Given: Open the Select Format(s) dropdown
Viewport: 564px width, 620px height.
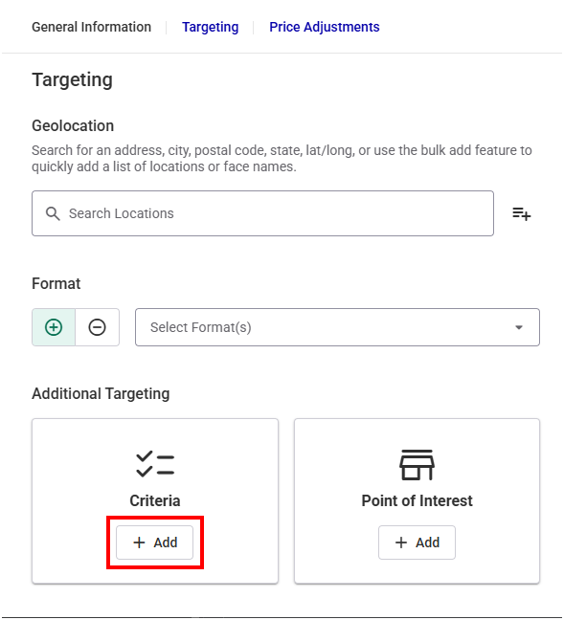Looking at the screenshot, I should 337,327.
